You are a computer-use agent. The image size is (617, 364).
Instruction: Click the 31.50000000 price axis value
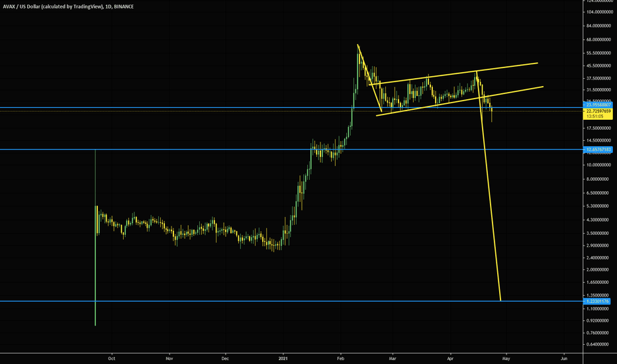[x=598, y=90]
